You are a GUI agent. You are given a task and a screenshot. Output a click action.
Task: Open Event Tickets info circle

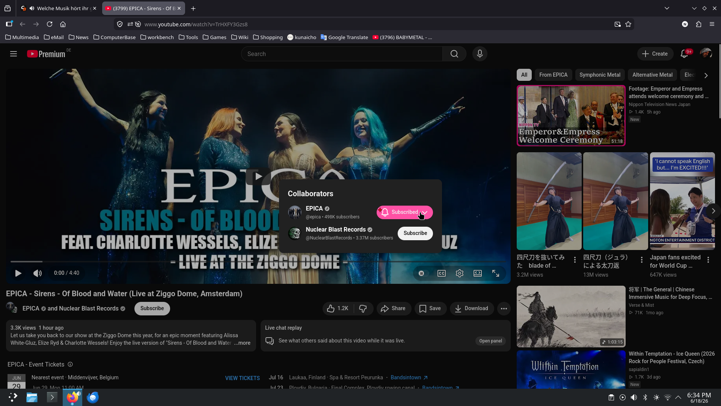point(70,365)
